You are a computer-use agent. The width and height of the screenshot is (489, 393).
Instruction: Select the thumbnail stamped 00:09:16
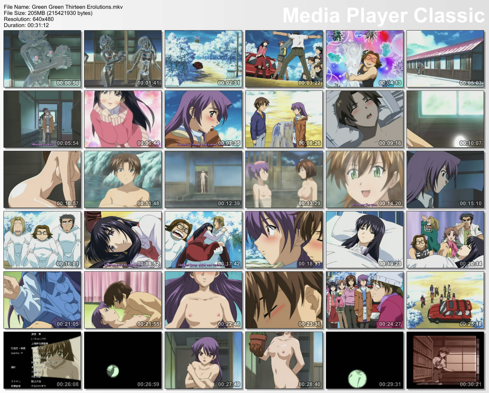coord(365,119)
